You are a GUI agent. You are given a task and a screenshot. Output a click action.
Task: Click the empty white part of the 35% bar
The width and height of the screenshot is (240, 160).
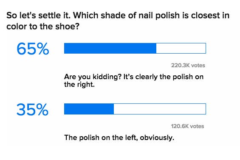[160, 109]
